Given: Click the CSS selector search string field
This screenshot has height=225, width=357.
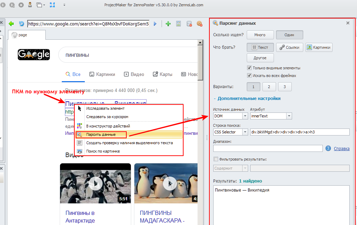Looking at the screenshot, I should point(300,132).
